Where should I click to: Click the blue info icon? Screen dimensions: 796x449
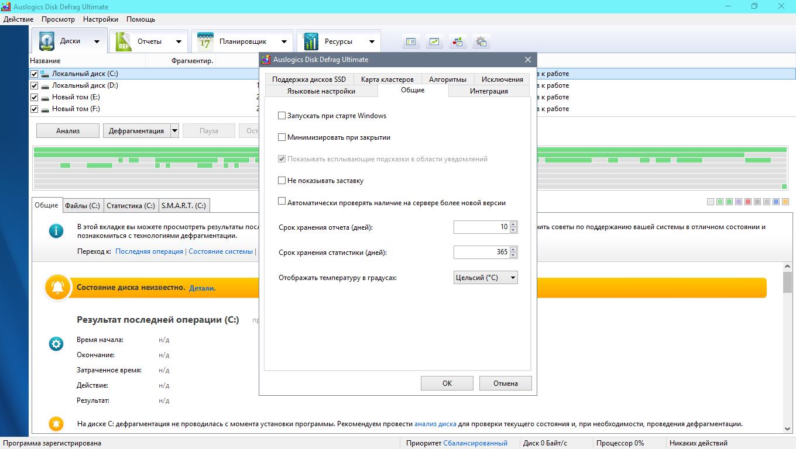(56, 231)
